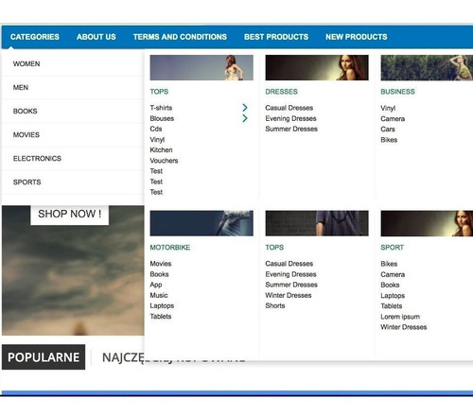The height and width of the screenshot is (416, 473).
Task: Open Summer Dresses under Dresses heading
Action: pos(291,129)
